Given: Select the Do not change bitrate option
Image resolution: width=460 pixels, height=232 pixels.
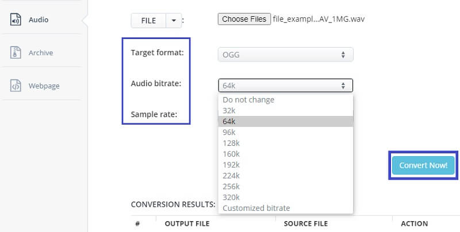Looking at the screenshot, I should pos(248,100).
